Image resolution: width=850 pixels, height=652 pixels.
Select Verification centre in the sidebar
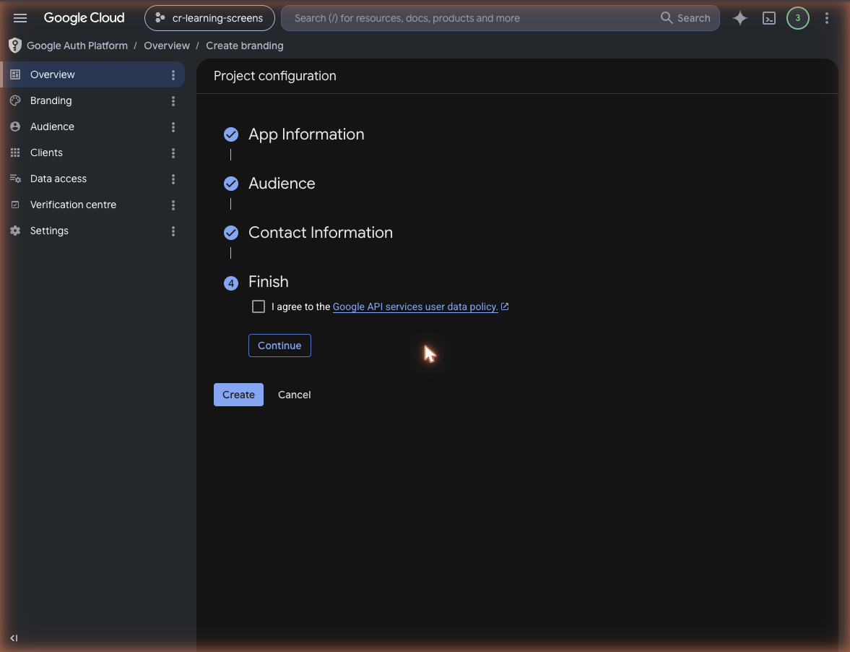tap(73, 205)
